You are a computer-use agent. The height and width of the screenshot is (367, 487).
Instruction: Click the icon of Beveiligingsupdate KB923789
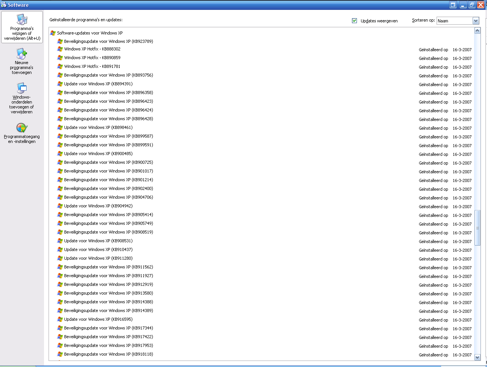pos(60,41)
